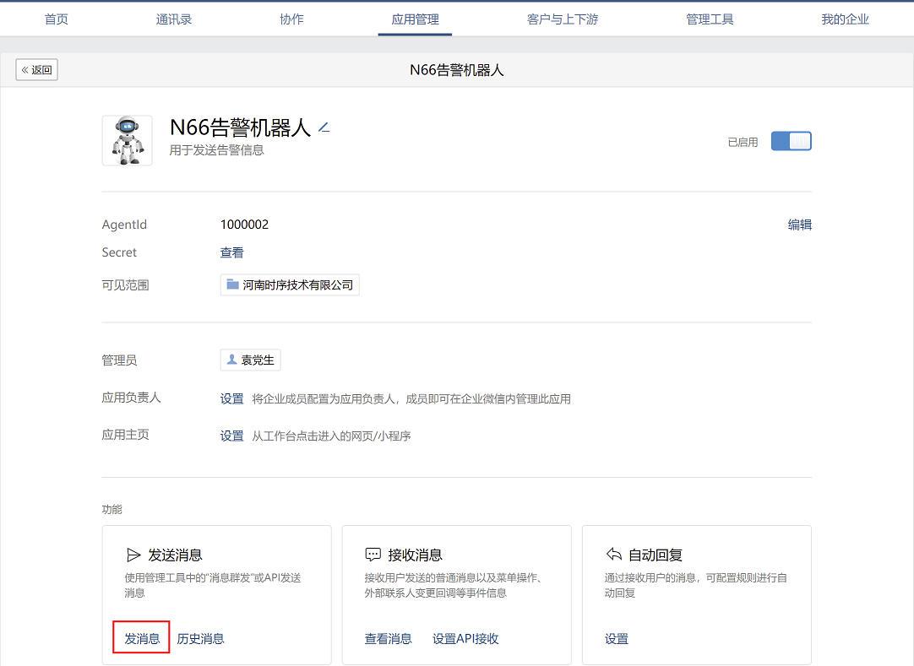Open the 应用管理 tab
This screenshot has height=666, width=914.
(x=415, y=19)
